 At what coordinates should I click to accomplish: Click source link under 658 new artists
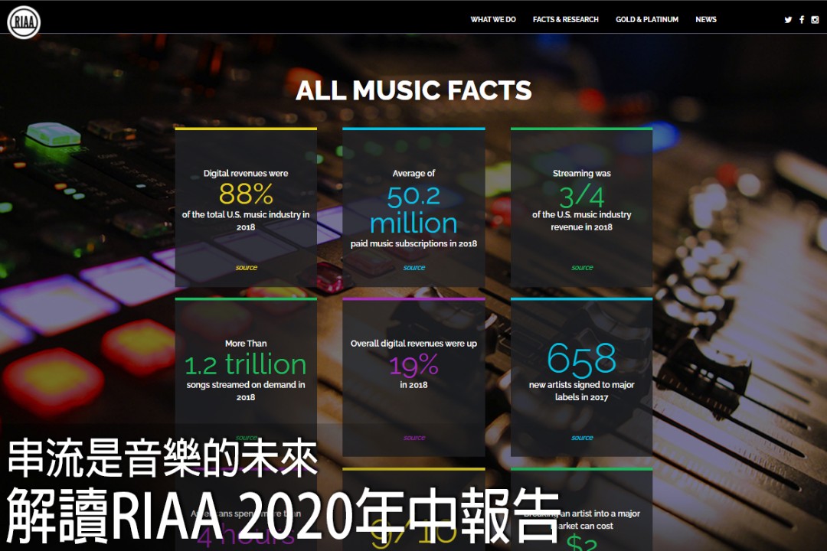coord(582,438)
